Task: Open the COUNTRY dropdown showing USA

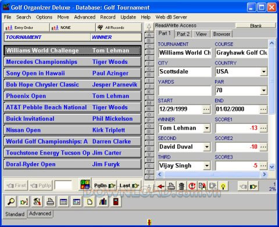Action: 263,72
